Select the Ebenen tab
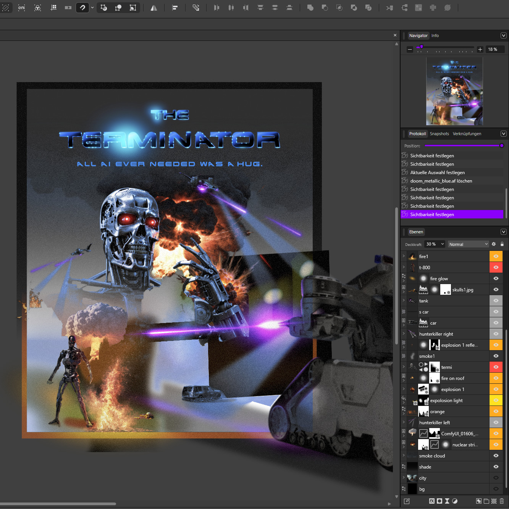The image size is (509, 509). click(416, 232)
